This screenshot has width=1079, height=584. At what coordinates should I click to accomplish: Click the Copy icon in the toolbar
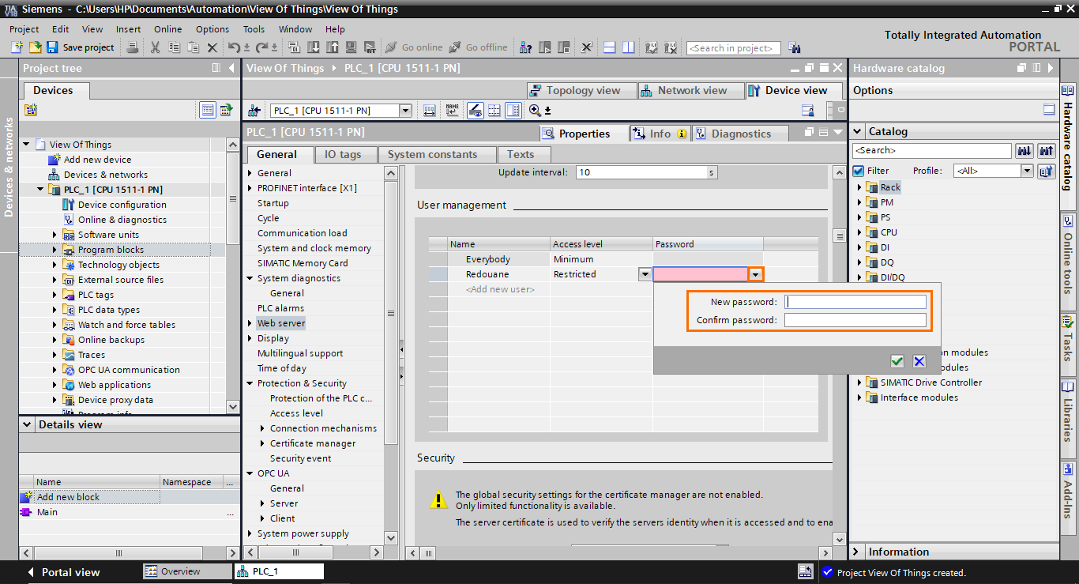click(x=174, y=47)
